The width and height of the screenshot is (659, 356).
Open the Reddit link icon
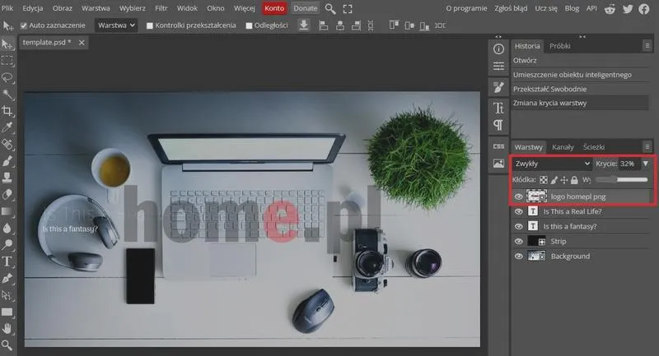(610, 8)
